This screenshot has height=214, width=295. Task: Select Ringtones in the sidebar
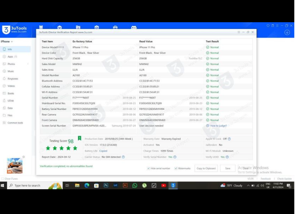(x=15, y=79)
